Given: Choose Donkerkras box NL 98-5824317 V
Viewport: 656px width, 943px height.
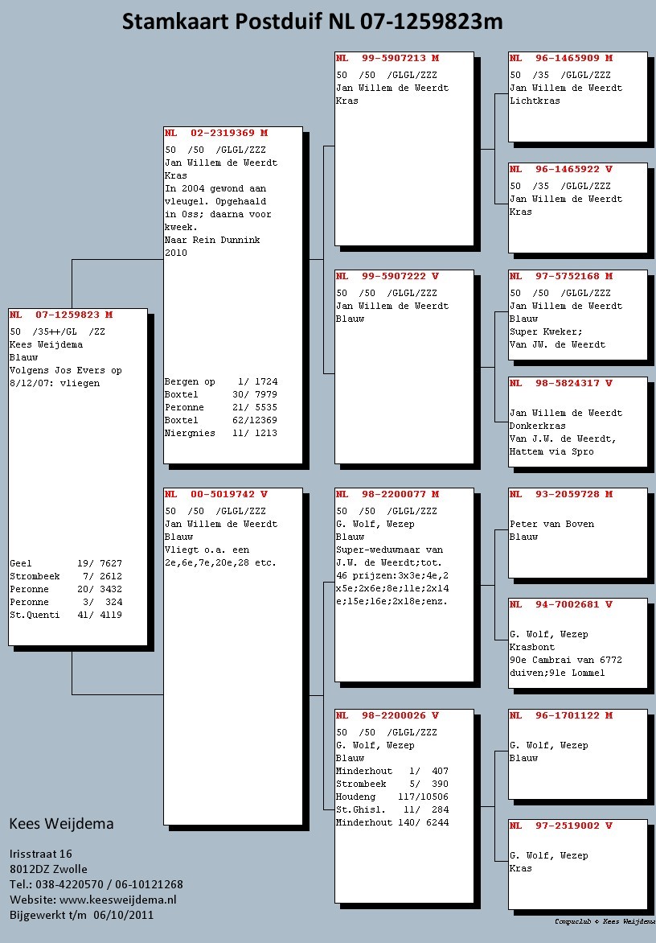Looking at the screenshot, I should 577,421.
